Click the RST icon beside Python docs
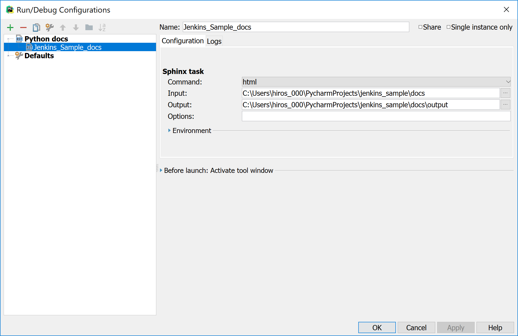 pos(19,39)
